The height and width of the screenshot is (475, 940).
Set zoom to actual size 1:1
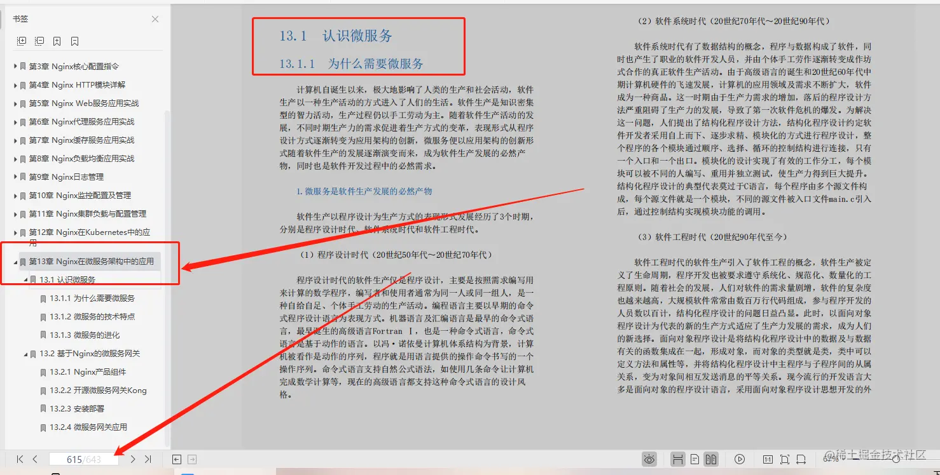[x=768, y=458]
